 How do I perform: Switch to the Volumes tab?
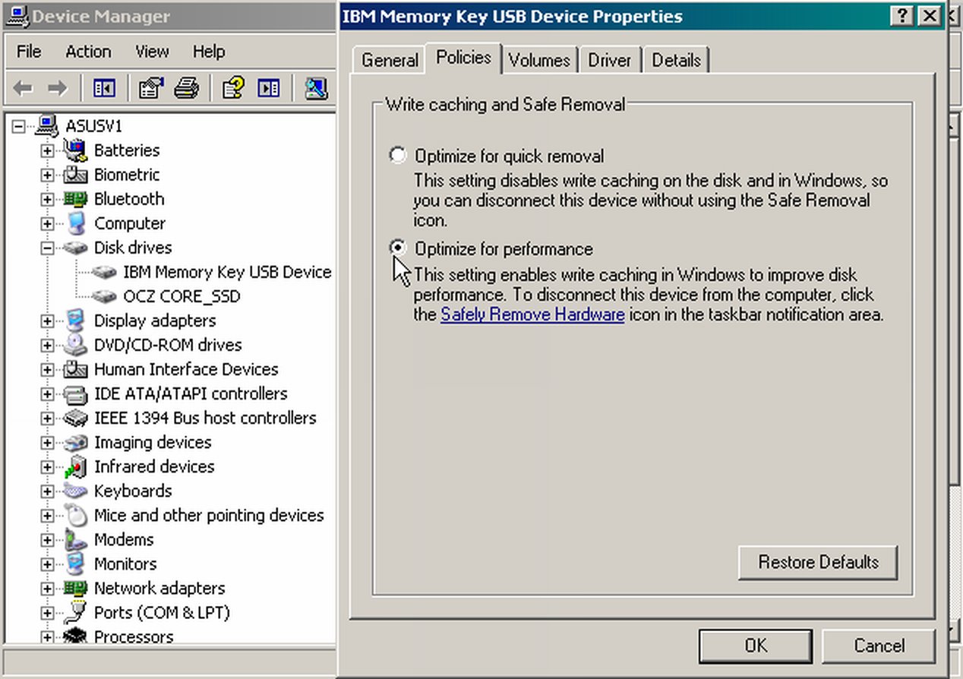point(539,60)
